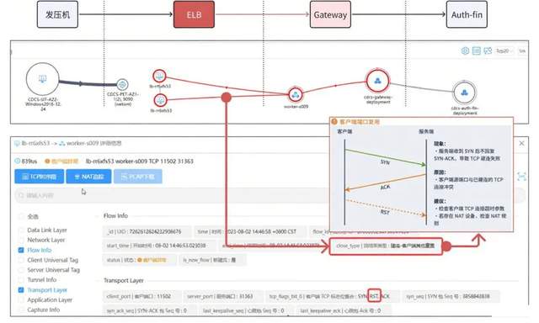Enable Client Universal Tag checkbox
Viewport: 539px width, 323px height.
click(x=21, y=260)
